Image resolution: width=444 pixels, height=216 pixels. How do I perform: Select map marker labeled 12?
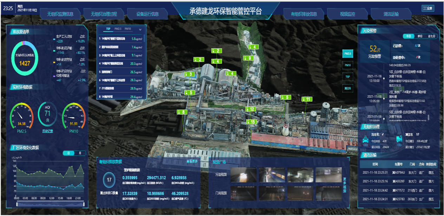[250, 109]
